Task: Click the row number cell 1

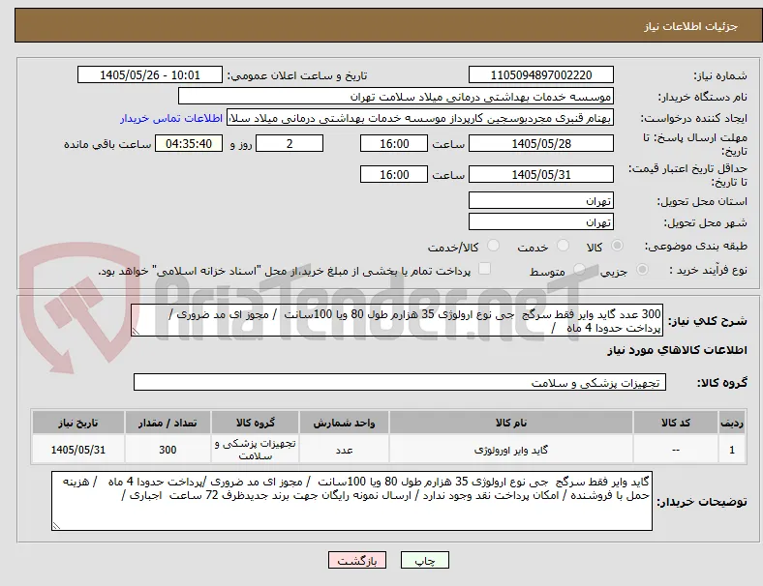Action: (732, 450)
